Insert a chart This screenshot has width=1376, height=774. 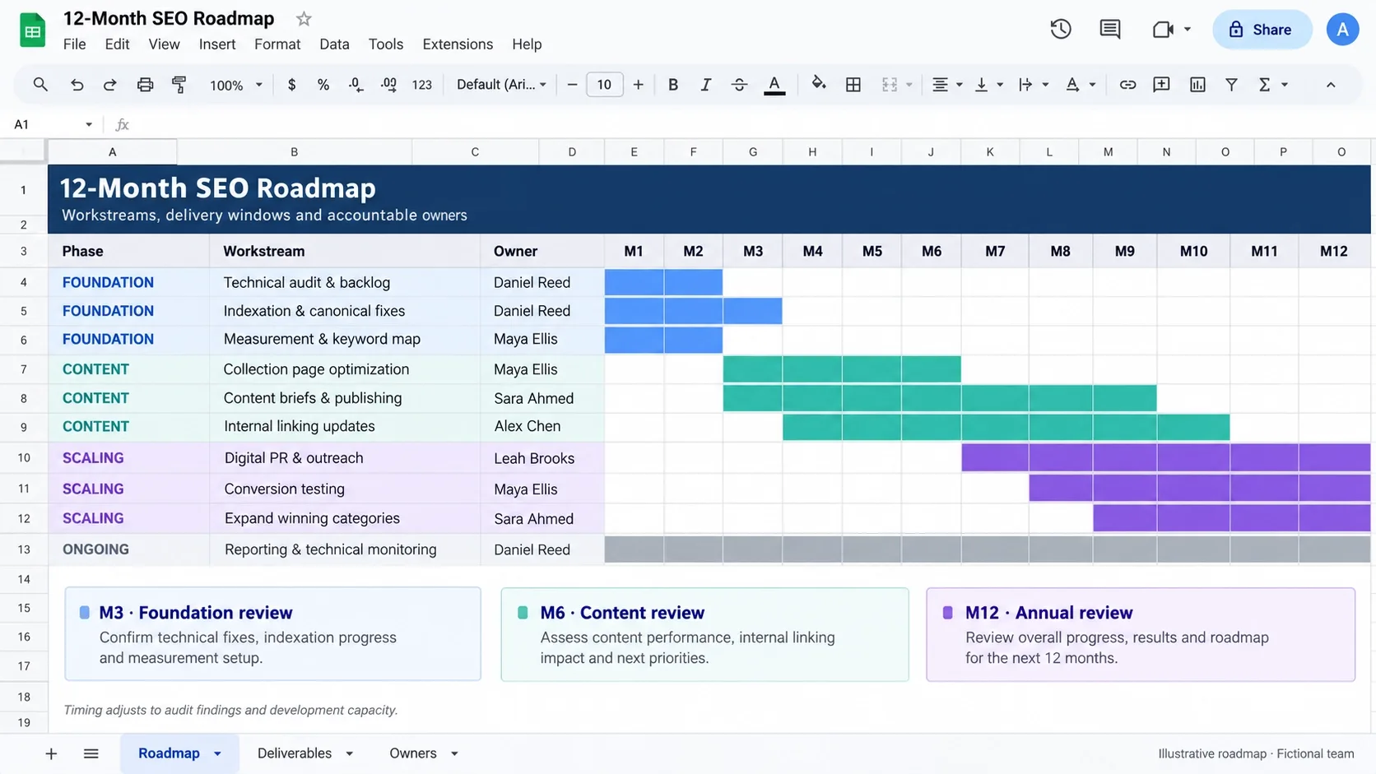[x=1197, y=85]
